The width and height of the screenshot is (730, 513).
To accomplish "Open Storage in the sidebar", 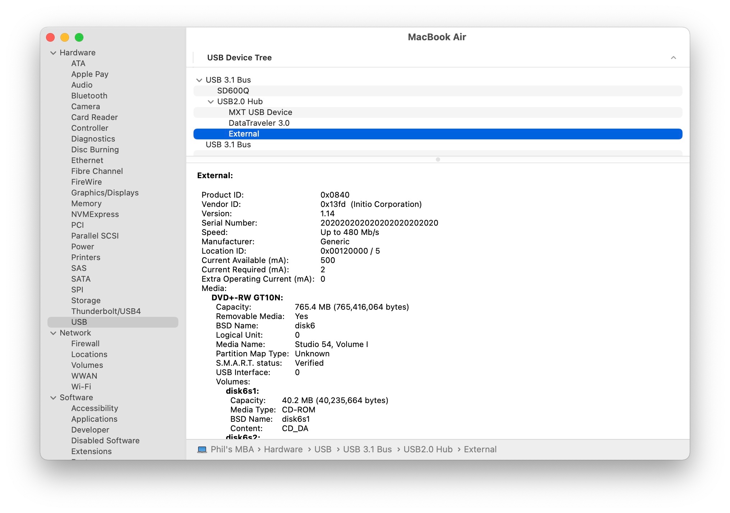I will [86, 301].
